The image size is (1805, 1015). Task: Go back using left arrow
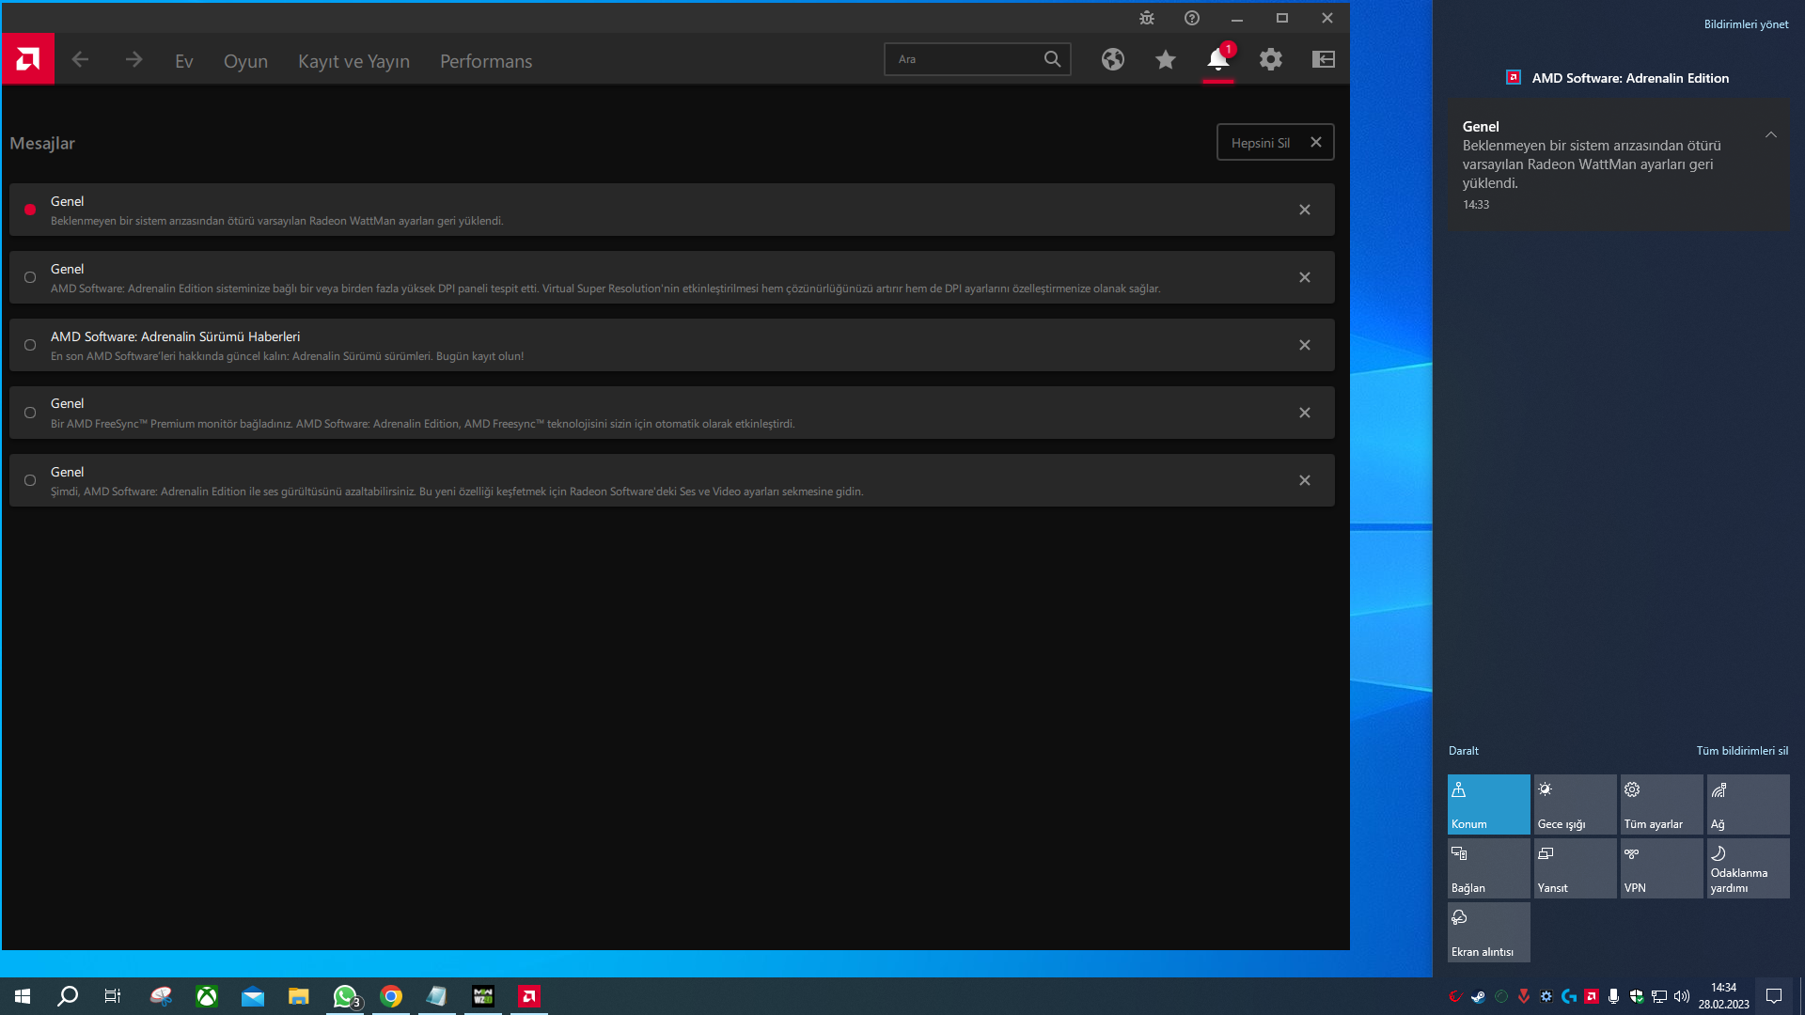(81, 59)
